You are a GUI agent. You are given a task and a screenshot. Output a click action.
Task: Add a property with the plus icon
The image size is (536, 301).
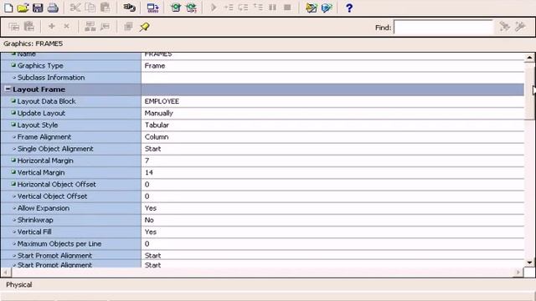(52, 26)
